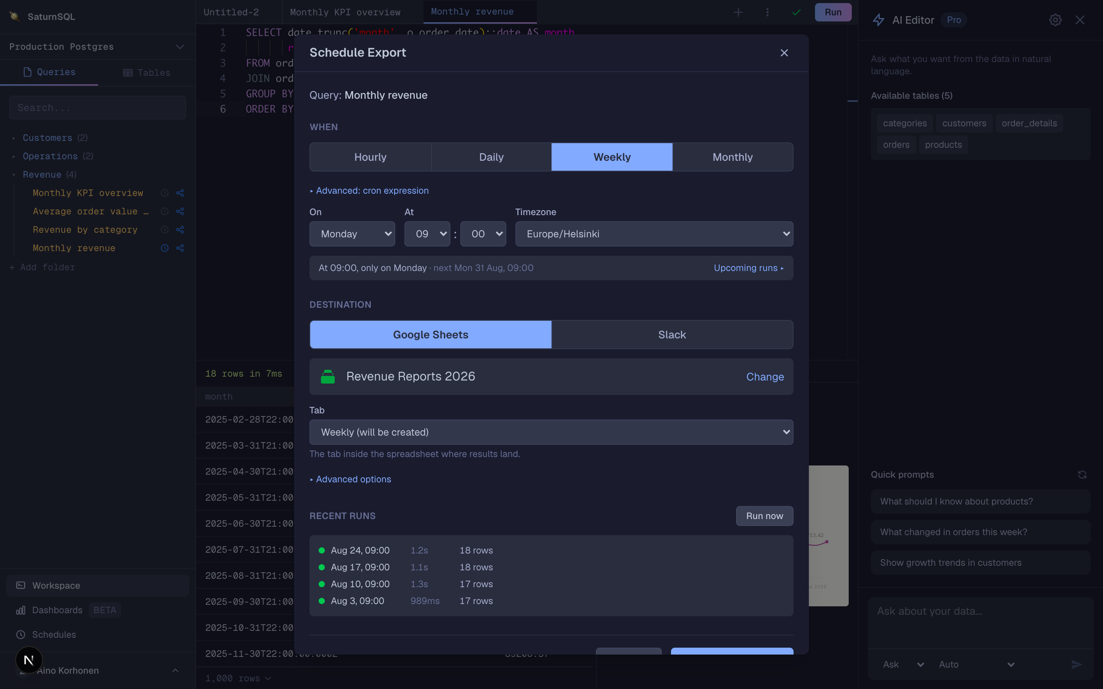Close the Schedule Export dialog
The height and width of the screenshot is (689, 1103).
click(x=784, y=53)
